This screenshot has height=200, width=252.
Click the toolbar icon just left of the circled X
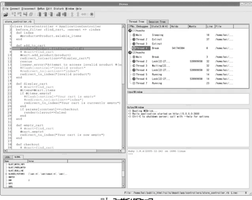(84, 14)
